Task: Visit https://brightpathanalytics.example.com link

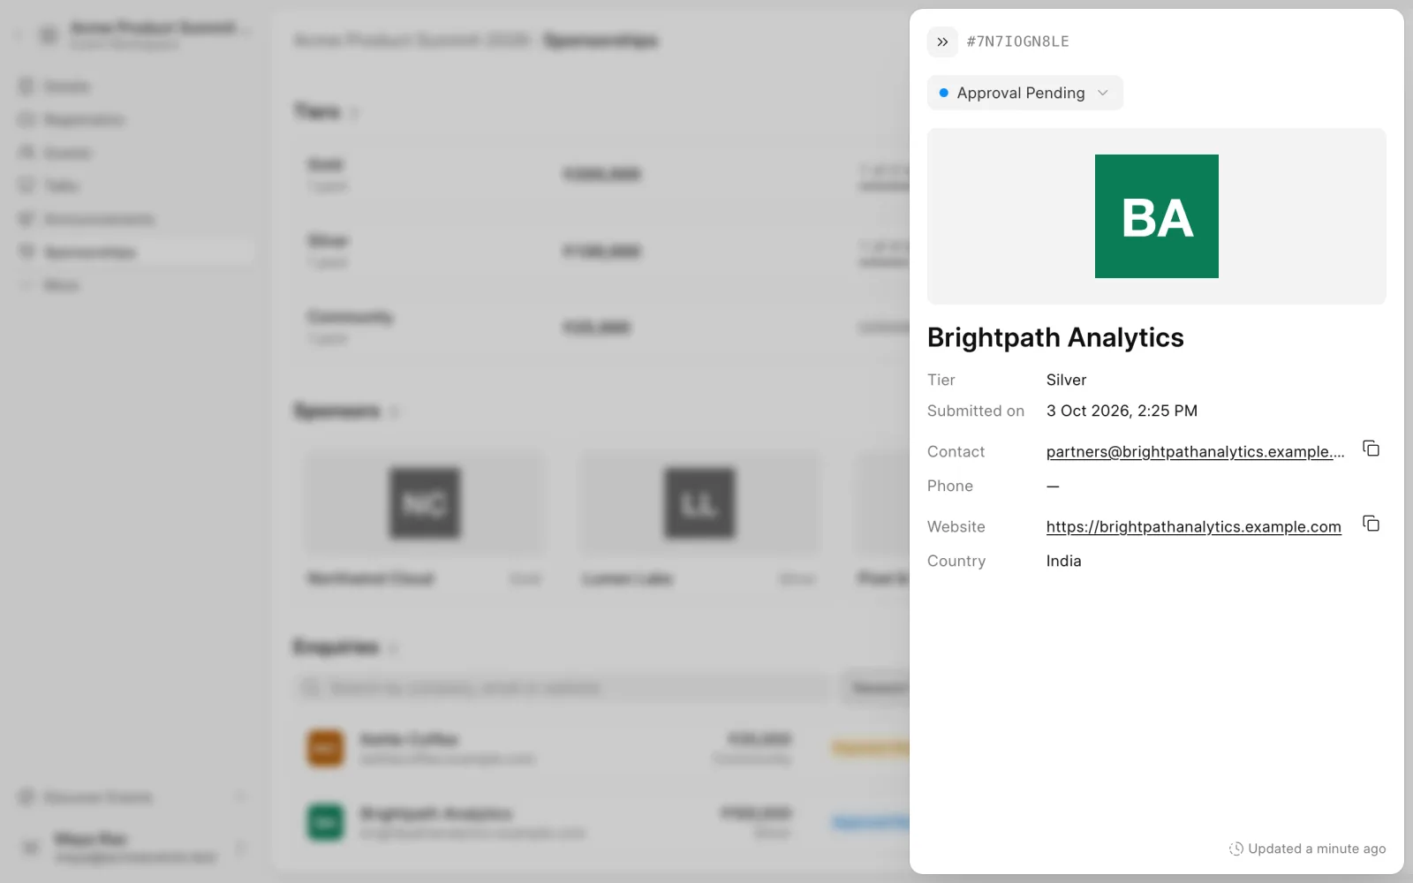Action: pyautogui.click(x=1193, y=526)
